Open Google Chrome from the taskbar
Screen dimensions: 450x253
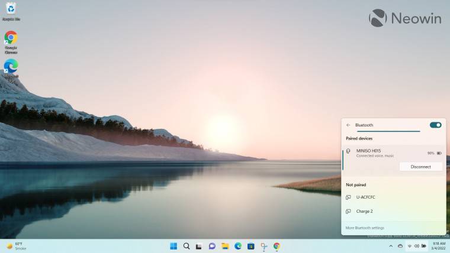point(277,246)
